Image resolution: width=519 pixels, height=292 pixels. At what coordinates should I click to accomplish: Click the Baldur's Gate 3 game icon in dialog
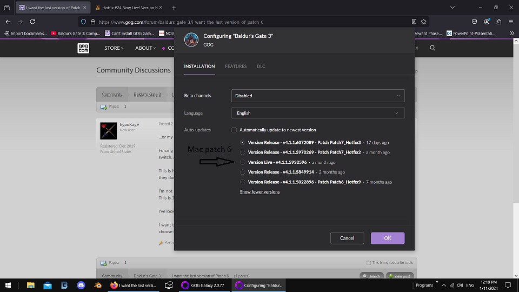point(191,39)
